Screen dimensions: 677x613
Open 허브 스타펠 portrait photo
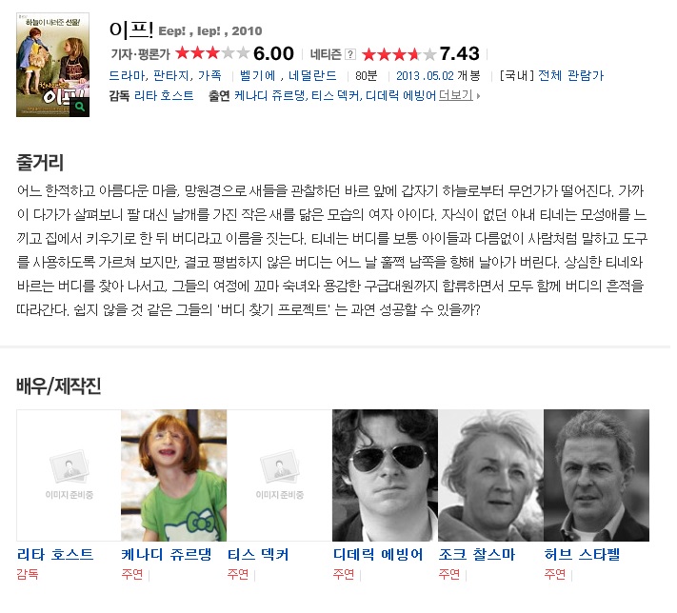pos(596,475)
